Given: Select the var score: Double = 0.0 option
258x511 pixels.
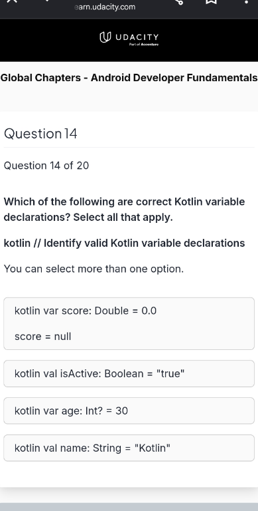Looking at the screenshot, I should click(x=129, y=323).
